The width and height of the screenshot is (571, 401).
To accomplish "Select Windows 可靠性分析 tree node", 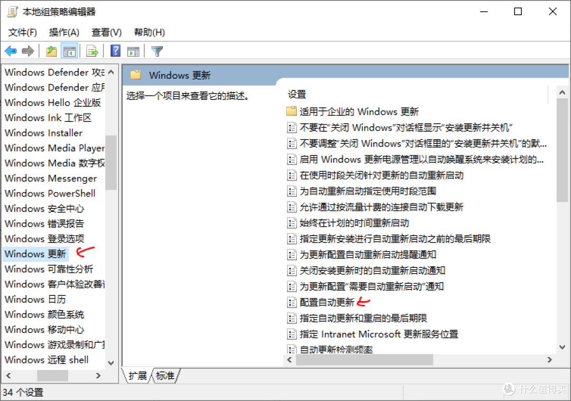I will 49,269.
